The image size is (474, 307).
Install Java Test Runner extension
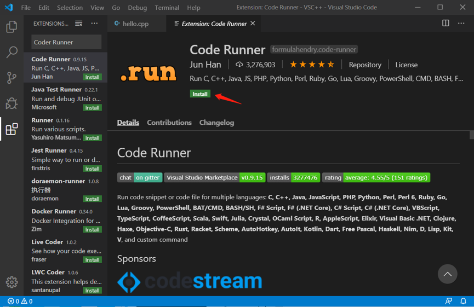tap(92, 108)
